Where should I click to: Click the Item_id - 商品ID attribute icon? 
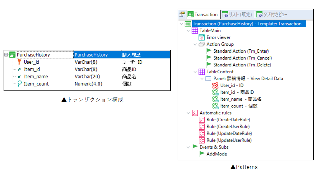pyautogui.click(x=215, y=92)
